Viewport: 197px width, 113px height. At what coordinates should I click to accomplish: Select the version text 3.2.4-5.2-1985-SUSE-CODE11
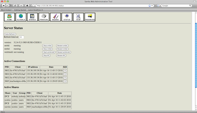point(28,42)
